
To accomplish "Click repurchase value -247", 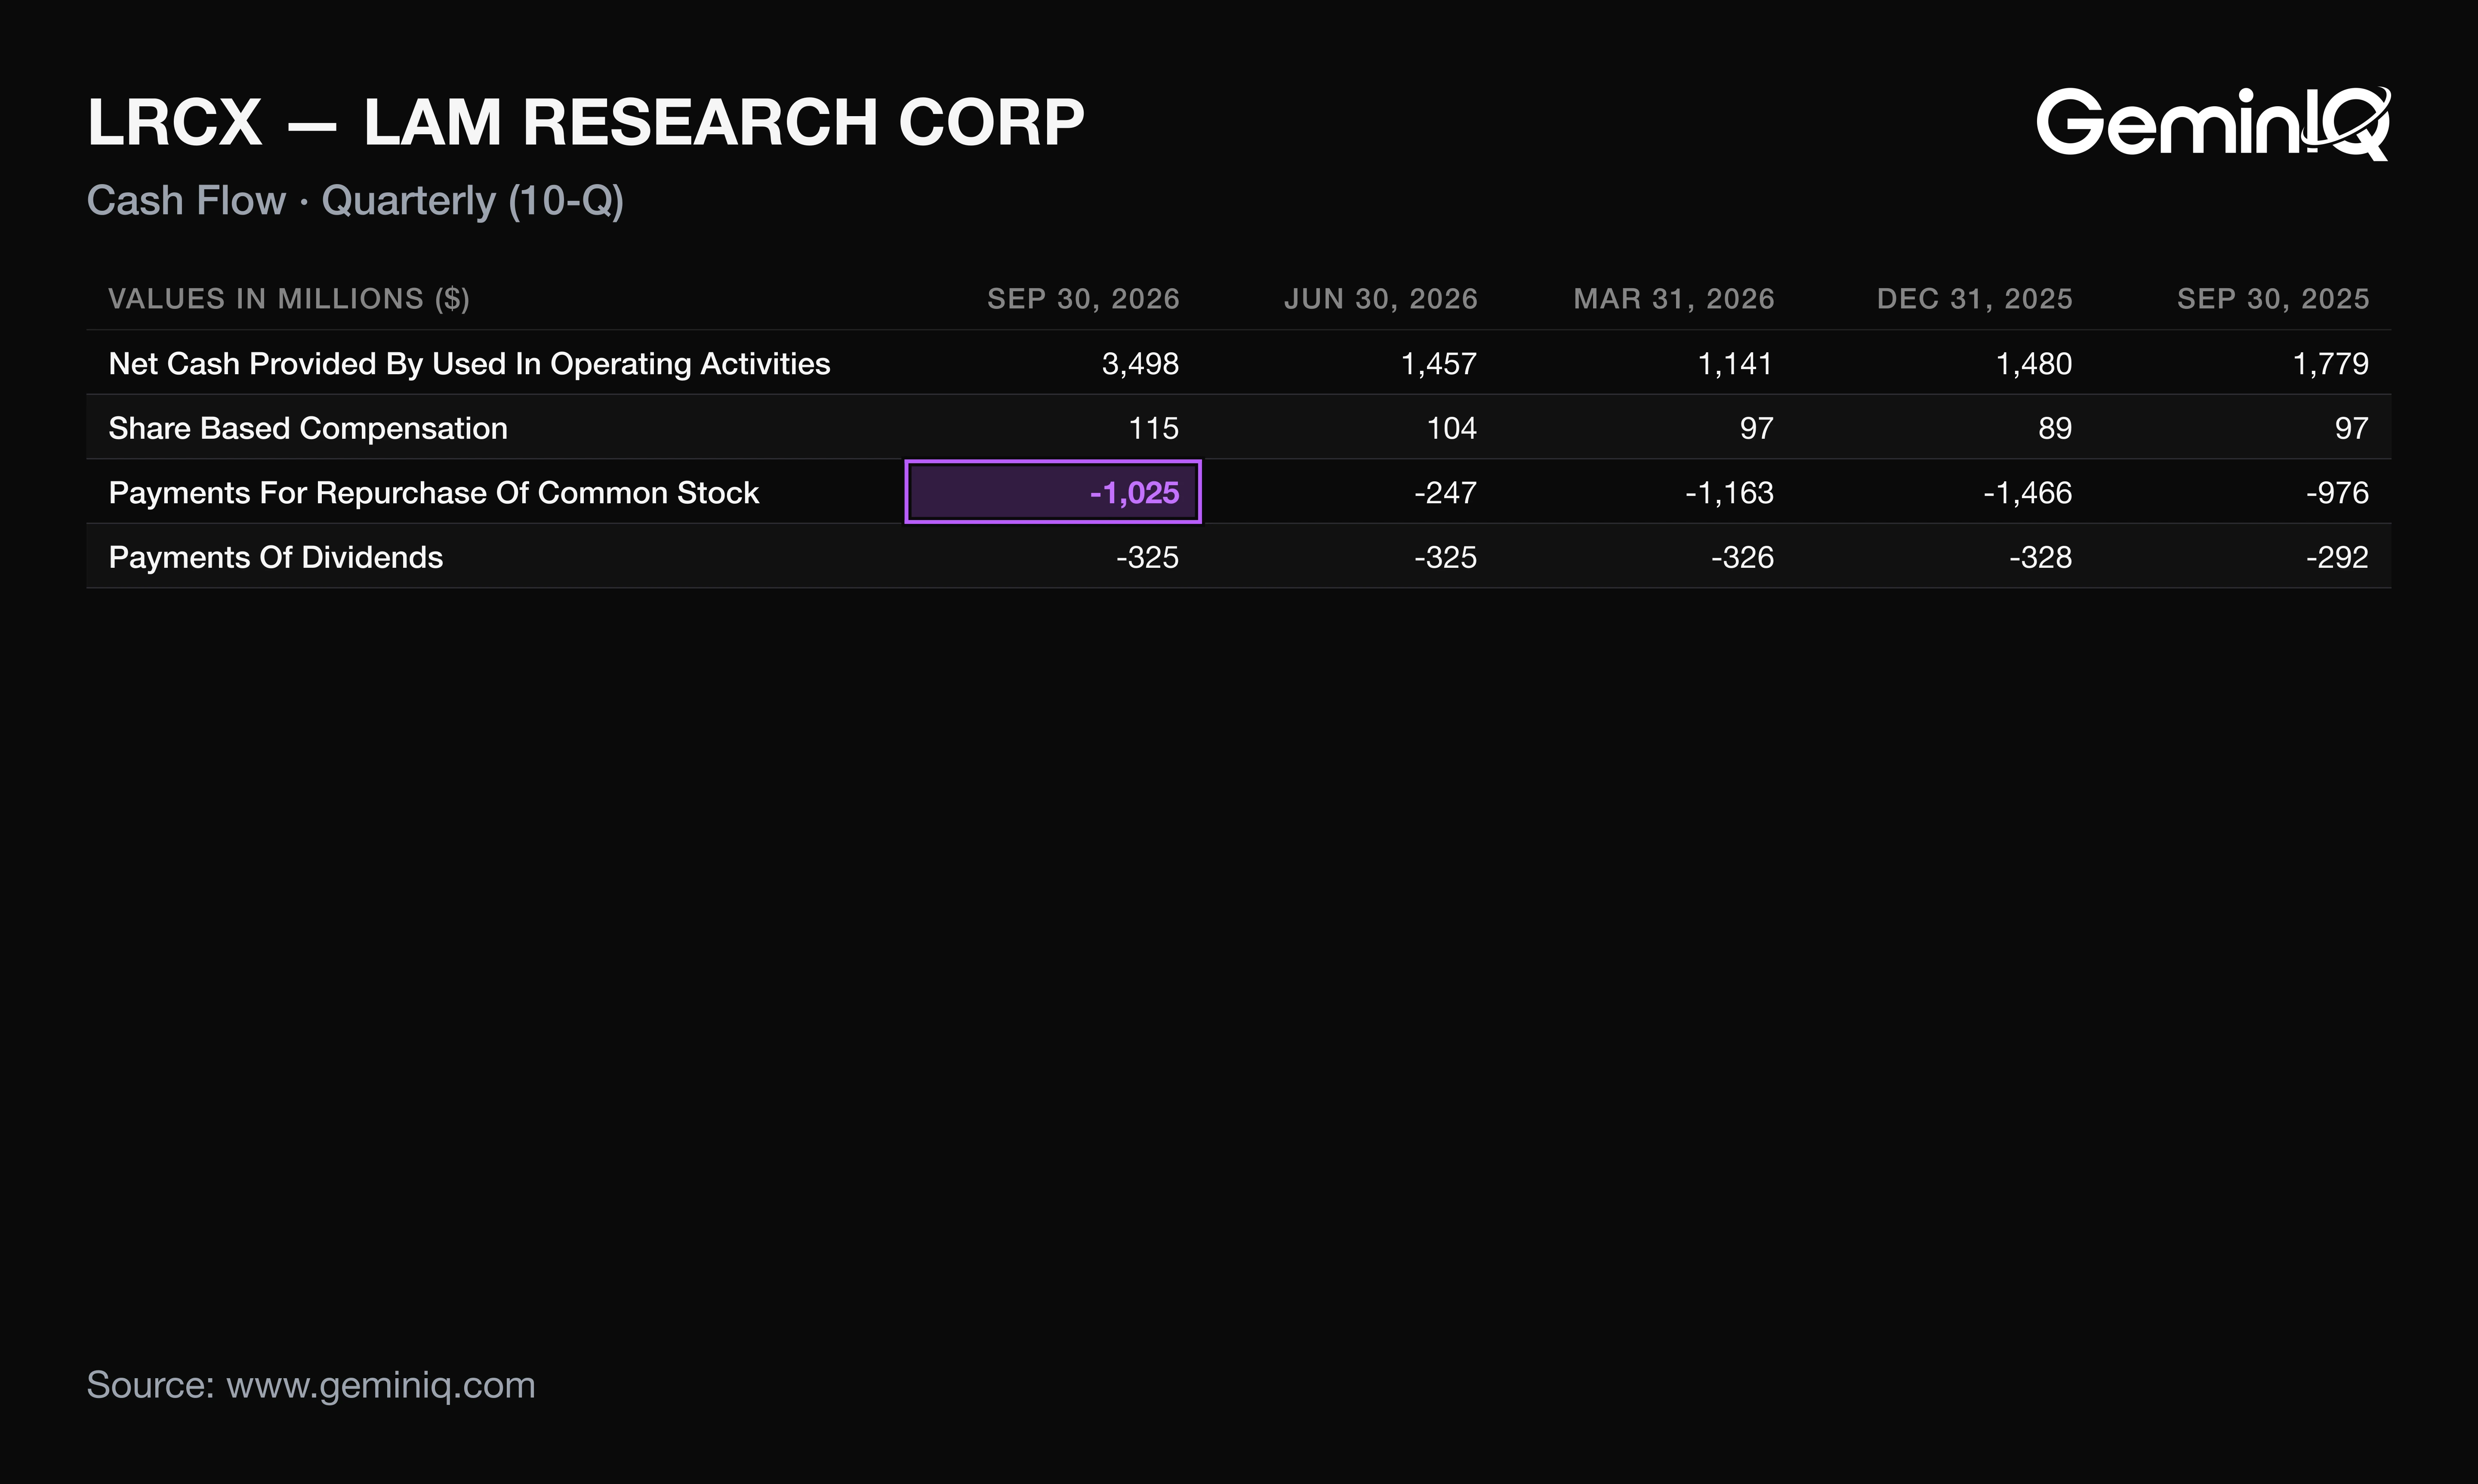I will click(1445, 493).
